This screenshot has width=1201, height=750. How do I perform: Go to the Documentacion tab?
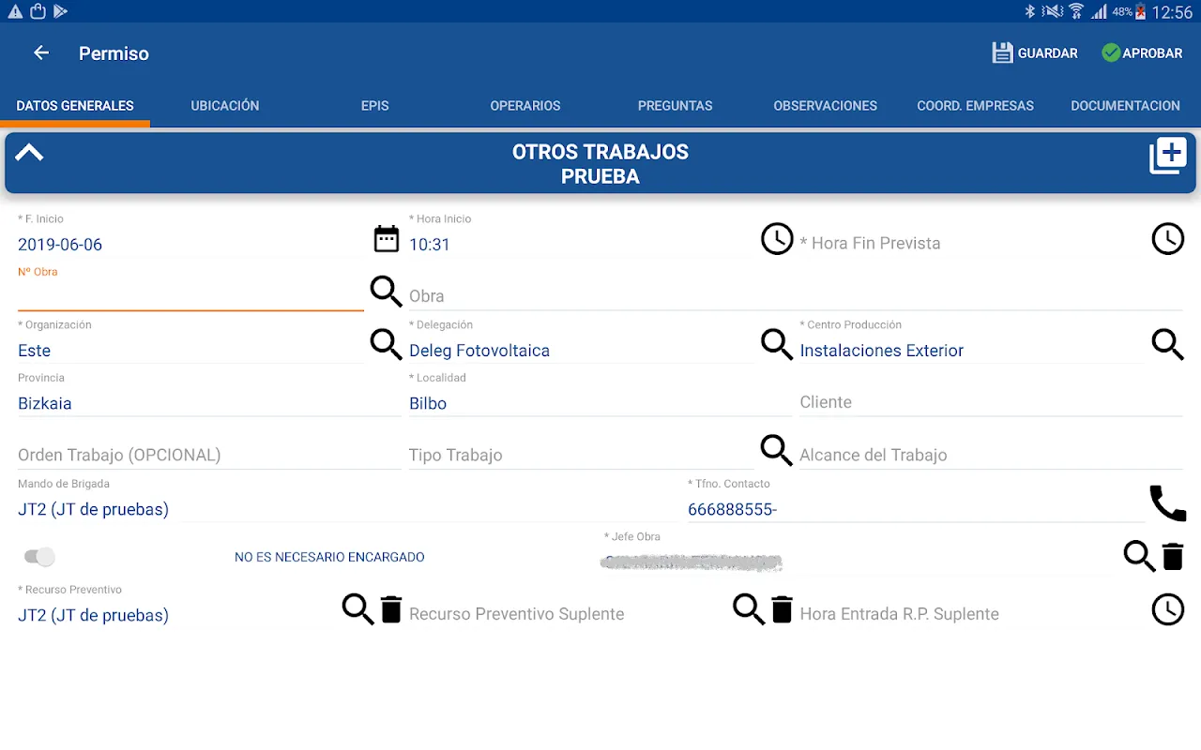(1125, 106)
